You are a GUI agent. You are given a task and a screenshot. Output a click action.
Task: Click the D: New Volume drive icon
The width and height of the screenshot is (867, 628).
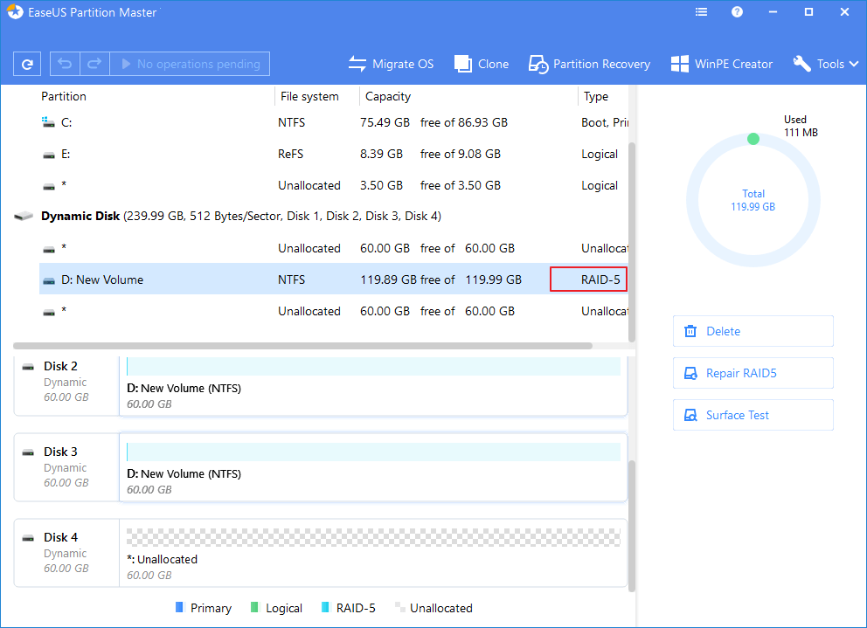pyautogui.click(x=49, y=281)
